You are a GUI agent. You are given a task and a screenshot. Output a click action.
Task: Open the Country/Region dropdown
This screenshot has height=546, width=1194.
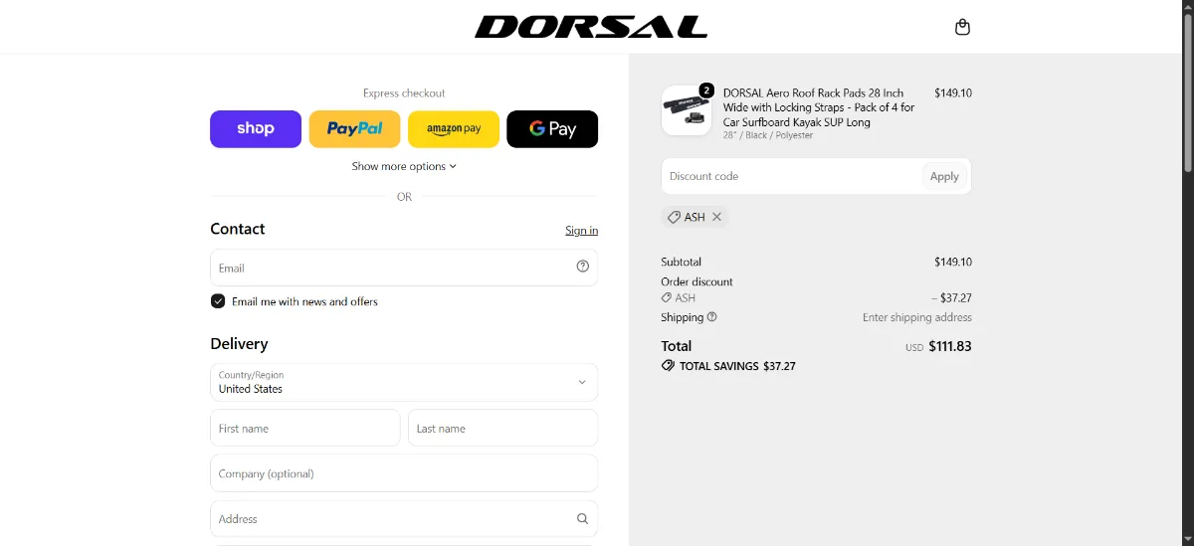point(404,382)
